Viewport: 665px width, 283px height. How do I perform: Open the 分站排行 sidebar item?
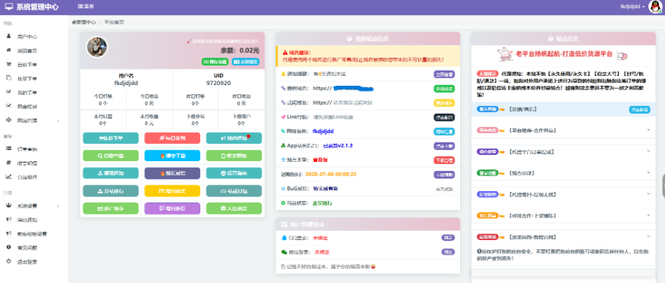pos(27,177)
